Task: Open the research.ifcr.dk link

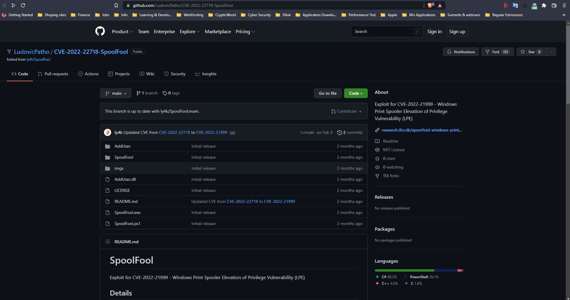Action: (422, 130)
